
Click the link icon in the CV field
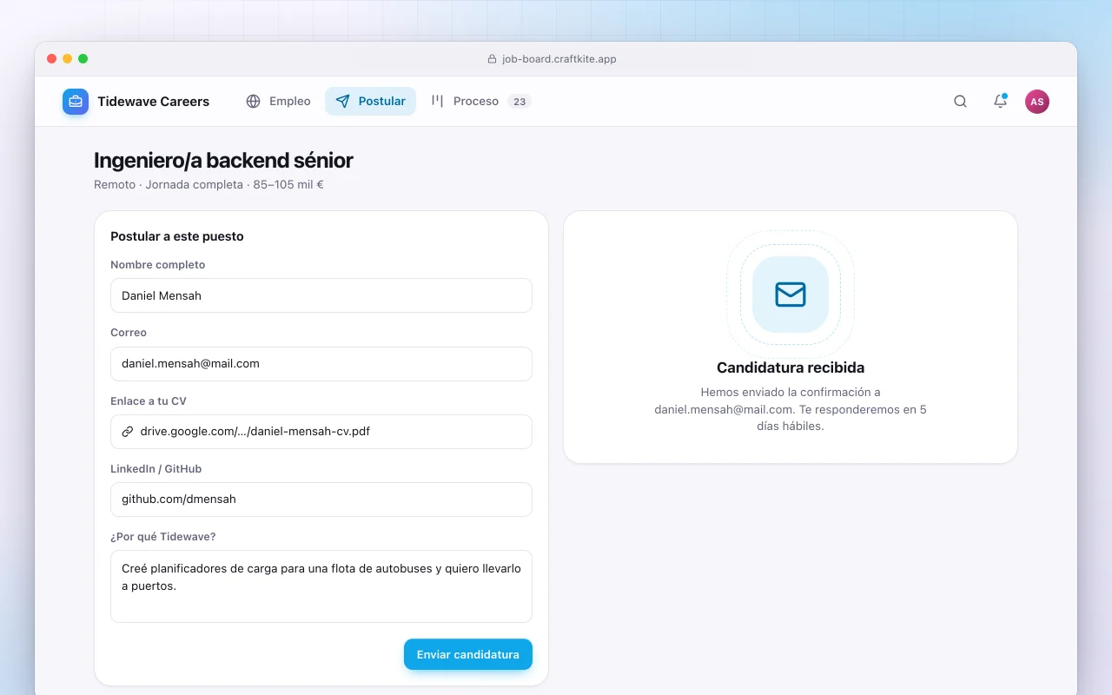coord(128,431)
